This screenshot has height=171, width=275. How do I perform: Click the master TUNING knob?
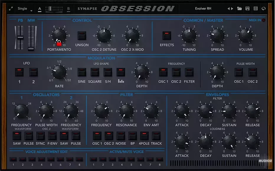[x=189, y=36]
